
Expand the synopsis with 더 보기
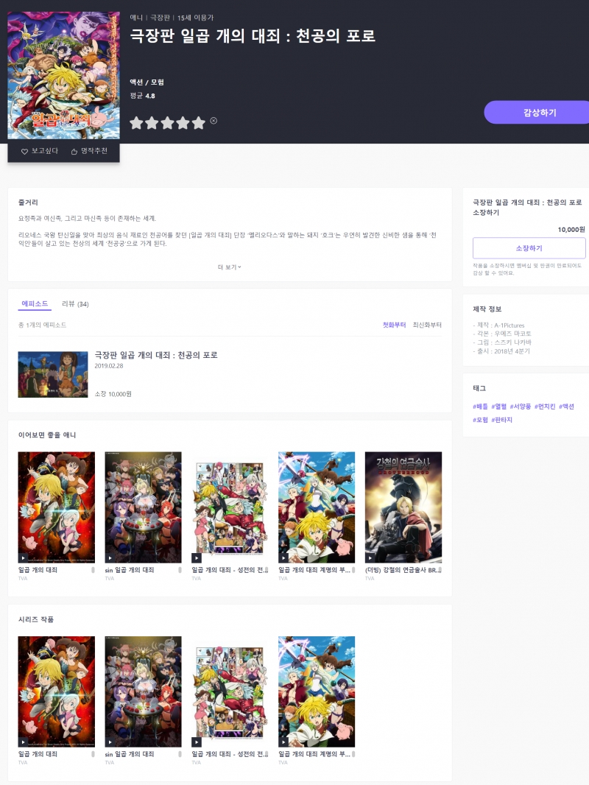[x=230, y=267]
